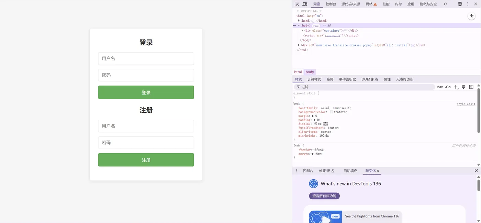Image resolution: width=481 pixels, height=223 pixels.
Task: Click the green 登录 button
Action: [x=146, y=92]
